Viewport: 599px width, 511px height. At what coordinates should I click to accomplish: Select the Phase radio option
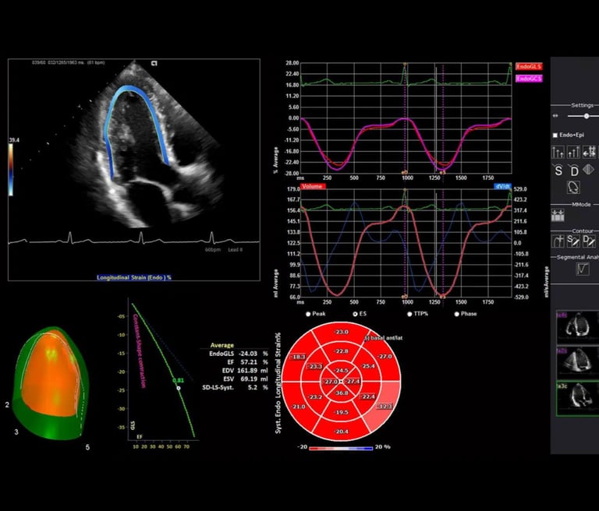coord(456,314)
